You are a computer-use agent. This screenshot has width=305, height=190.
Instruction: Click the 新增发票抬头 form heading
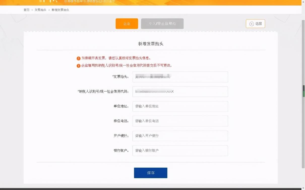(x=151, y=43)
